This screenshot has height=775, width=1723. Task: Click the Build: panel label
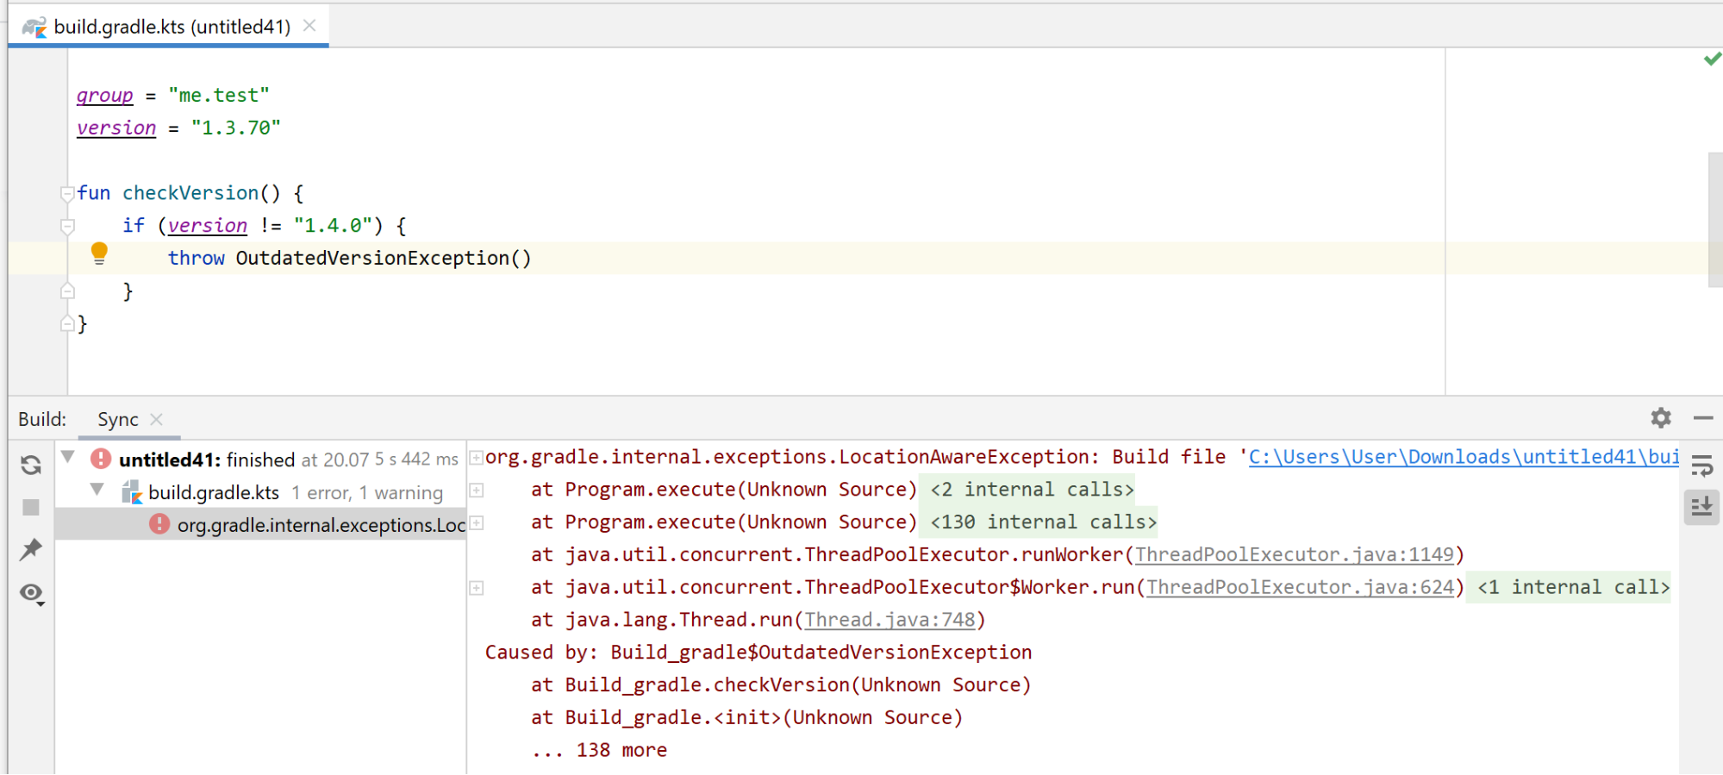pos(42,420)
